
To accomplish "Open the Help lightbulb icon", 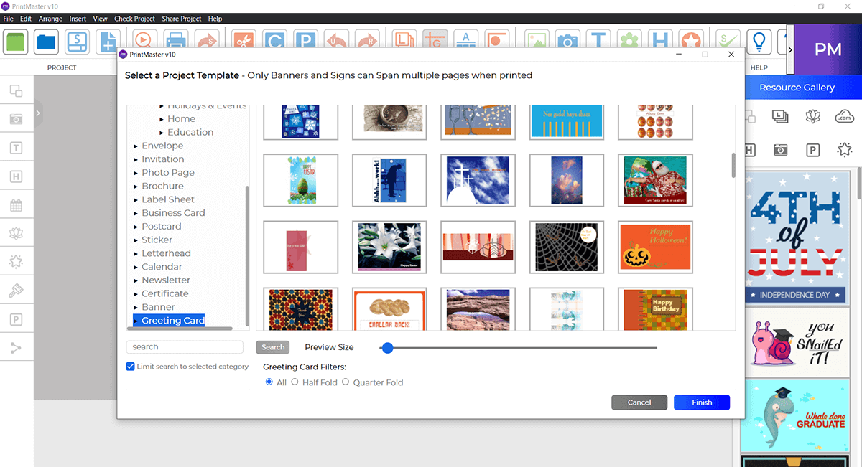I will coord(759,42).
